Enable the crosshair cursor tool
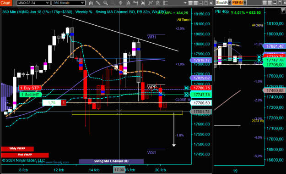This screenshot has height=174, width=286. click(x=120, y=3)
